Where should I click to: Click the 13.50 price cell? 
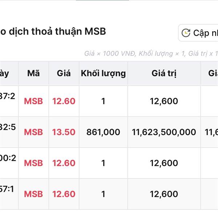(x=64, y=132)
